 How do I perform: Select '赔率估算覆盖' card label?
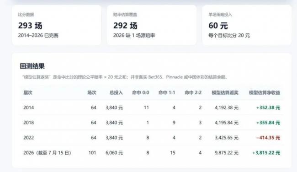pyautogui.click(x=125, y=15)
